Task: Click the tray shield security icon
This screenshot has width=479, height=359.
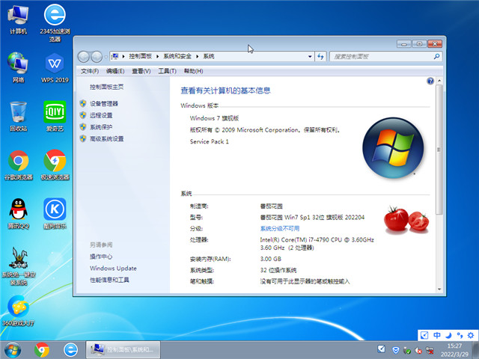Action: pyautogui.click(x=396, y=350)
